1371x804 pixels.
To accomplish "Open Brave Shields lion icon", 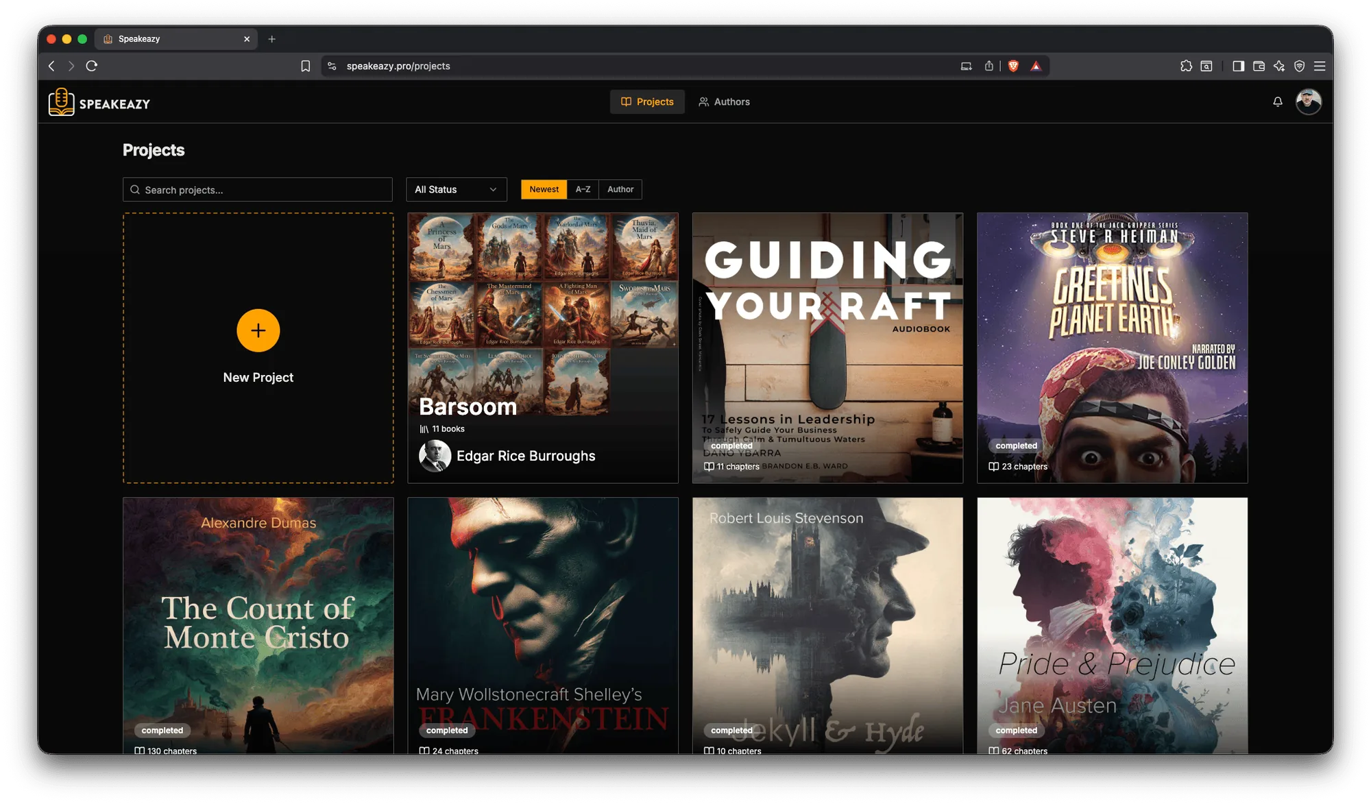I will 1013,66.
